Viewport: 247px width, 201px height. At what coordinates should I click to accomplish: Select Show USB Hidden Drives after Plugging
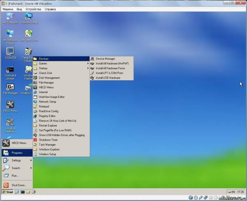click(61, 135)
